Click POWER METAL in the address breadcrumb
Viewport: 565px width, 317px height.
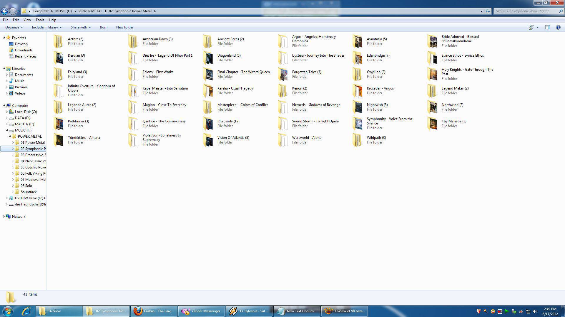tap(90, 11)
